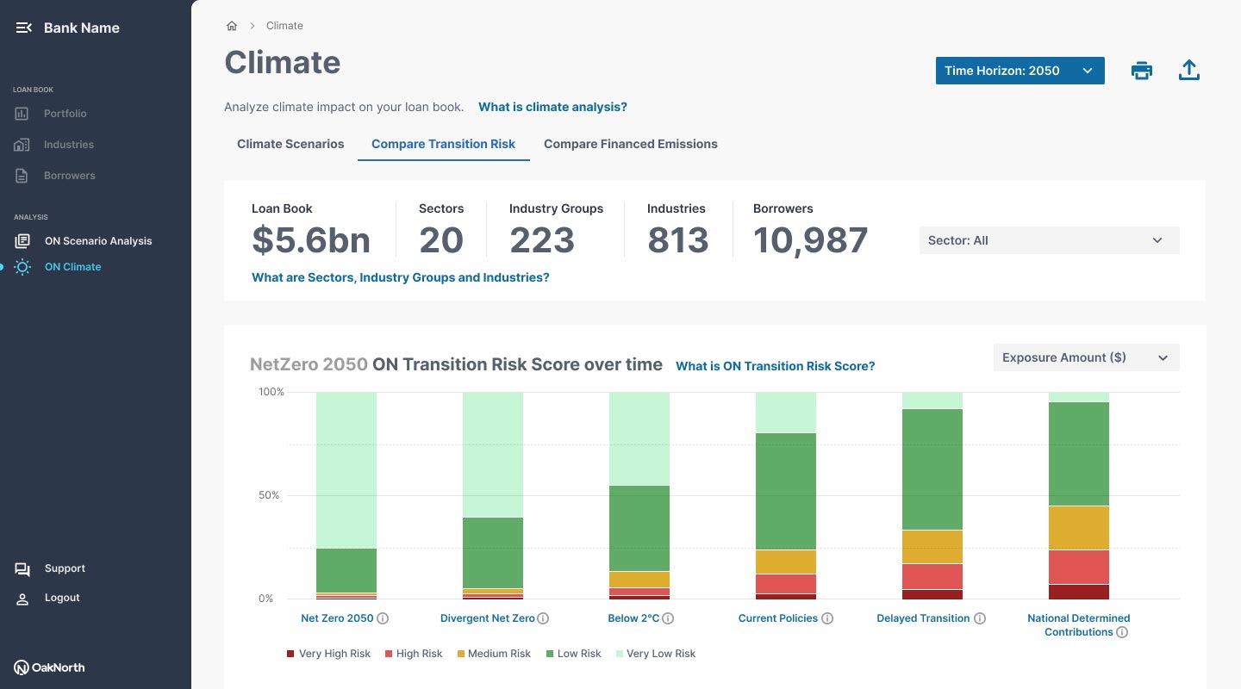Viewport: 1241px width, 689px height.
Task: Click the Climate breadcrumb text
Action: (x=284, y=26)
